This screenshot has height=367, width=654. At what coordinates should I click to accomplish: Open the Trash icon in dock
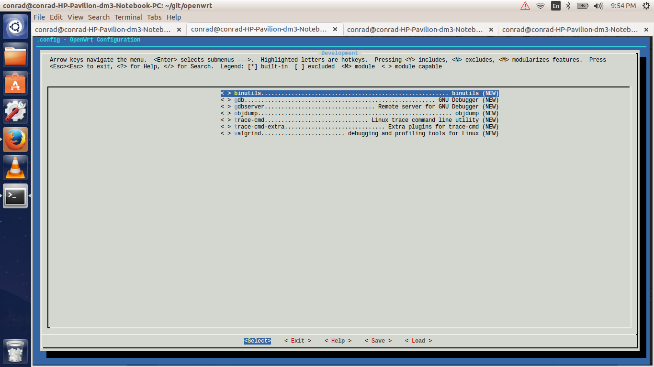(x=16, y=352)
